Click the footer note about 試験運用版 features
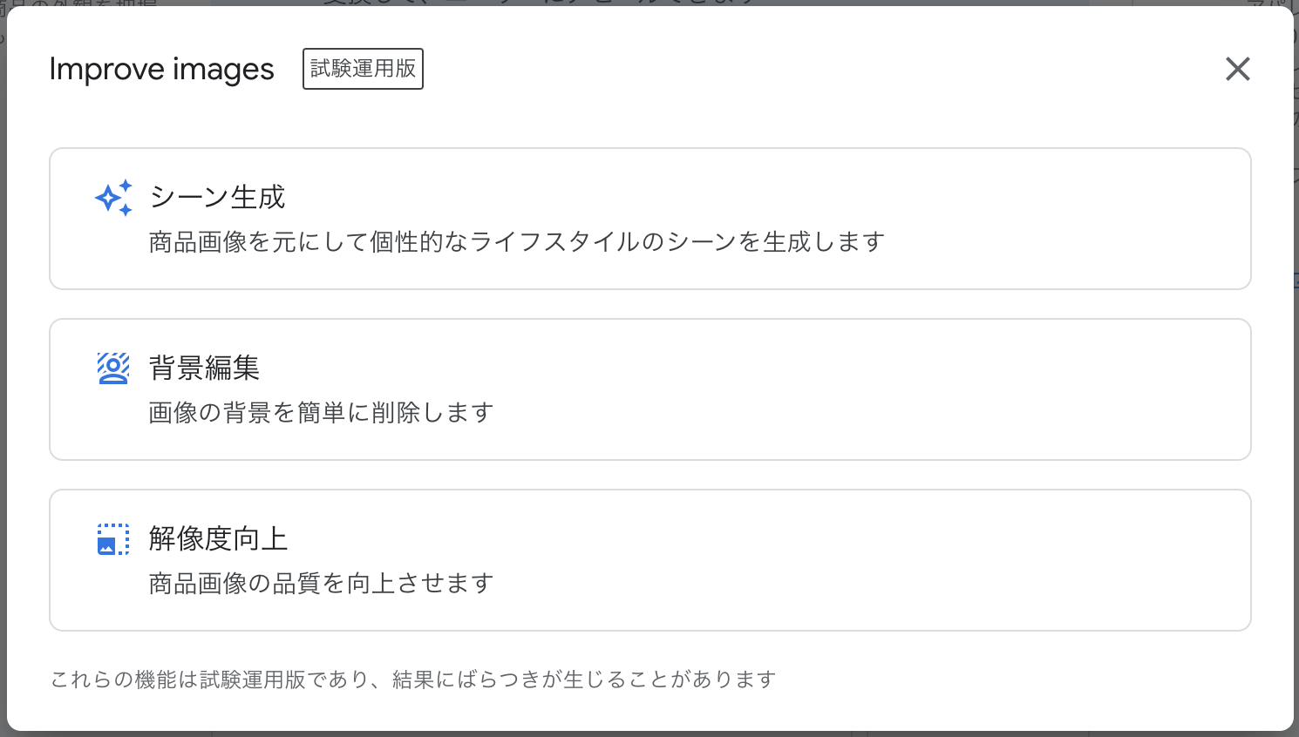The height and width of the screenshot is (737, 1299). coord(413,680)
